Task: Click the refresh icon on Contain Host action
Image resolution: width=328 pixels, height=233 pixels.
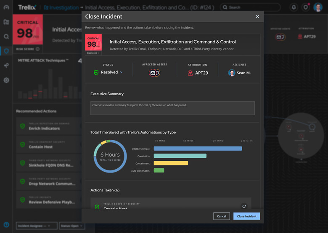Action: click(x=244, y=206)
